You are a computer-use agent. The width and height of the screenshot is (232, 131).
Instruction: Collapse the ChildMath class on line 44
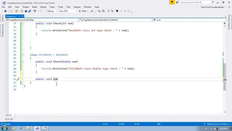click(23, 55)
